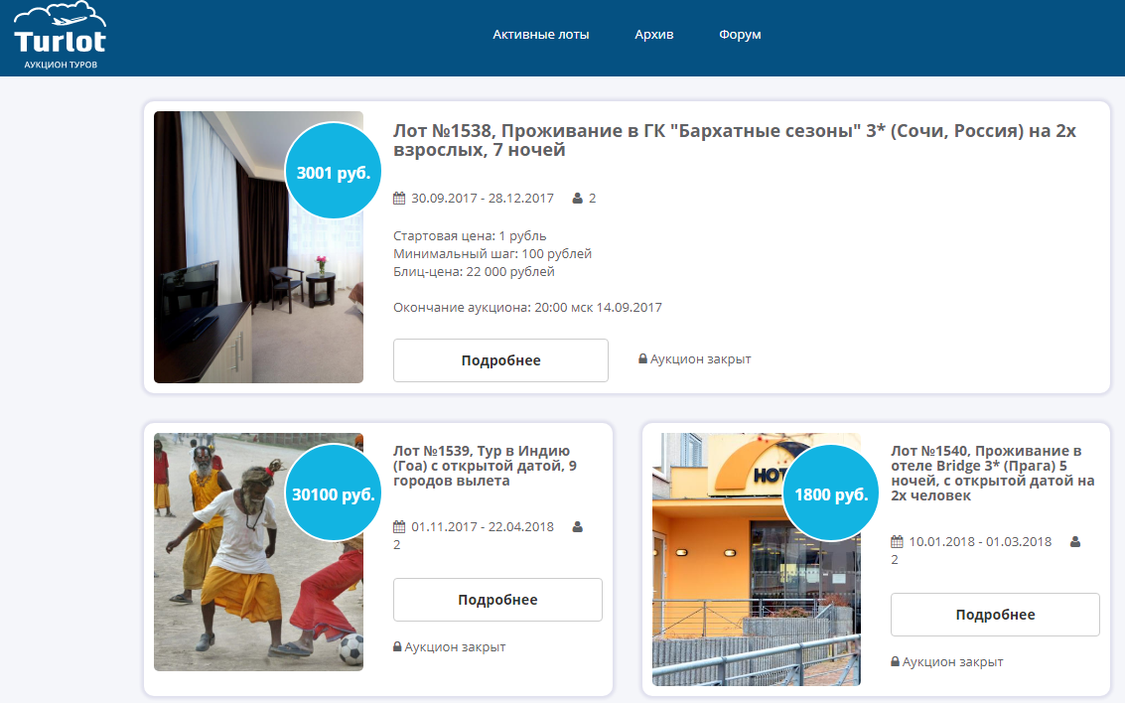Go to the Архив section
Image resolution: width=1125 pixels, height=703 pixels.
coord(653,35)
